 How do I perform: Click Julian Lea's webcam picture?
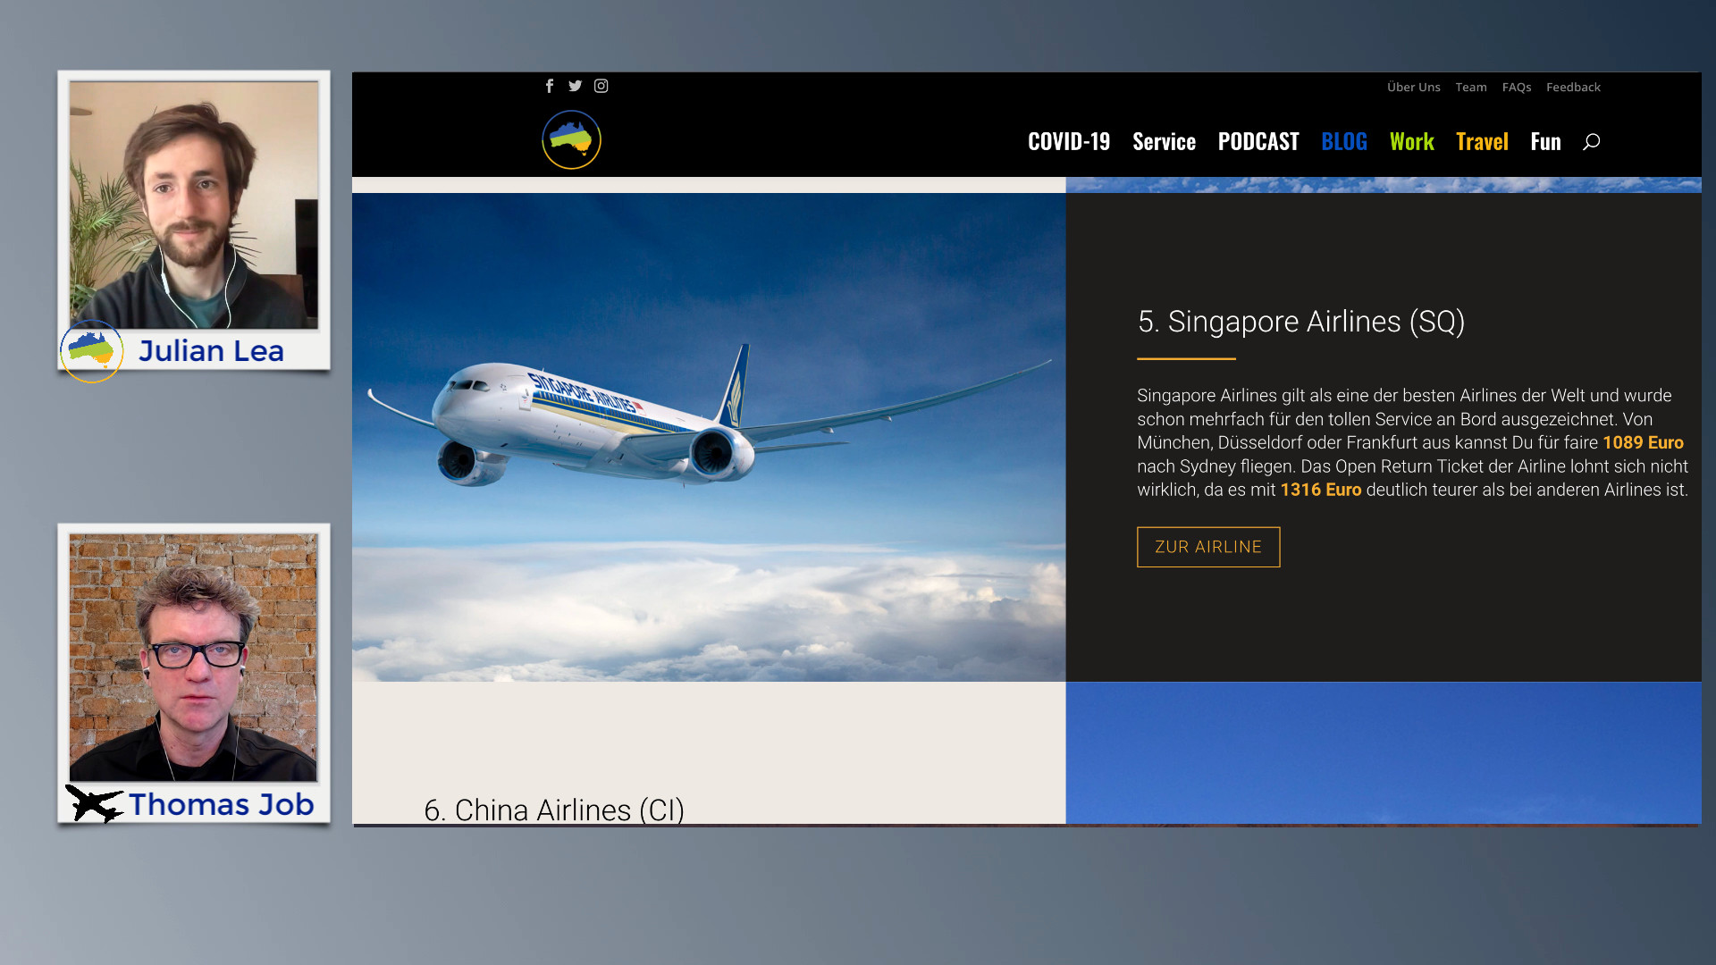click(x=194, y=205)
